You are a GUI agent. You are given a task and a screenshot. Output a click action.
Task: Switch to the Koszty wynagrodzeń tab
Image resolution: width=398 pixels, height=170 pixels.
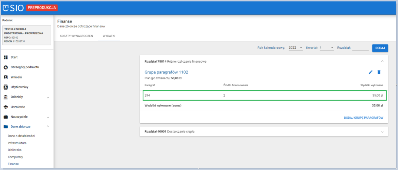pyautogui.click(x=76, y=36)
